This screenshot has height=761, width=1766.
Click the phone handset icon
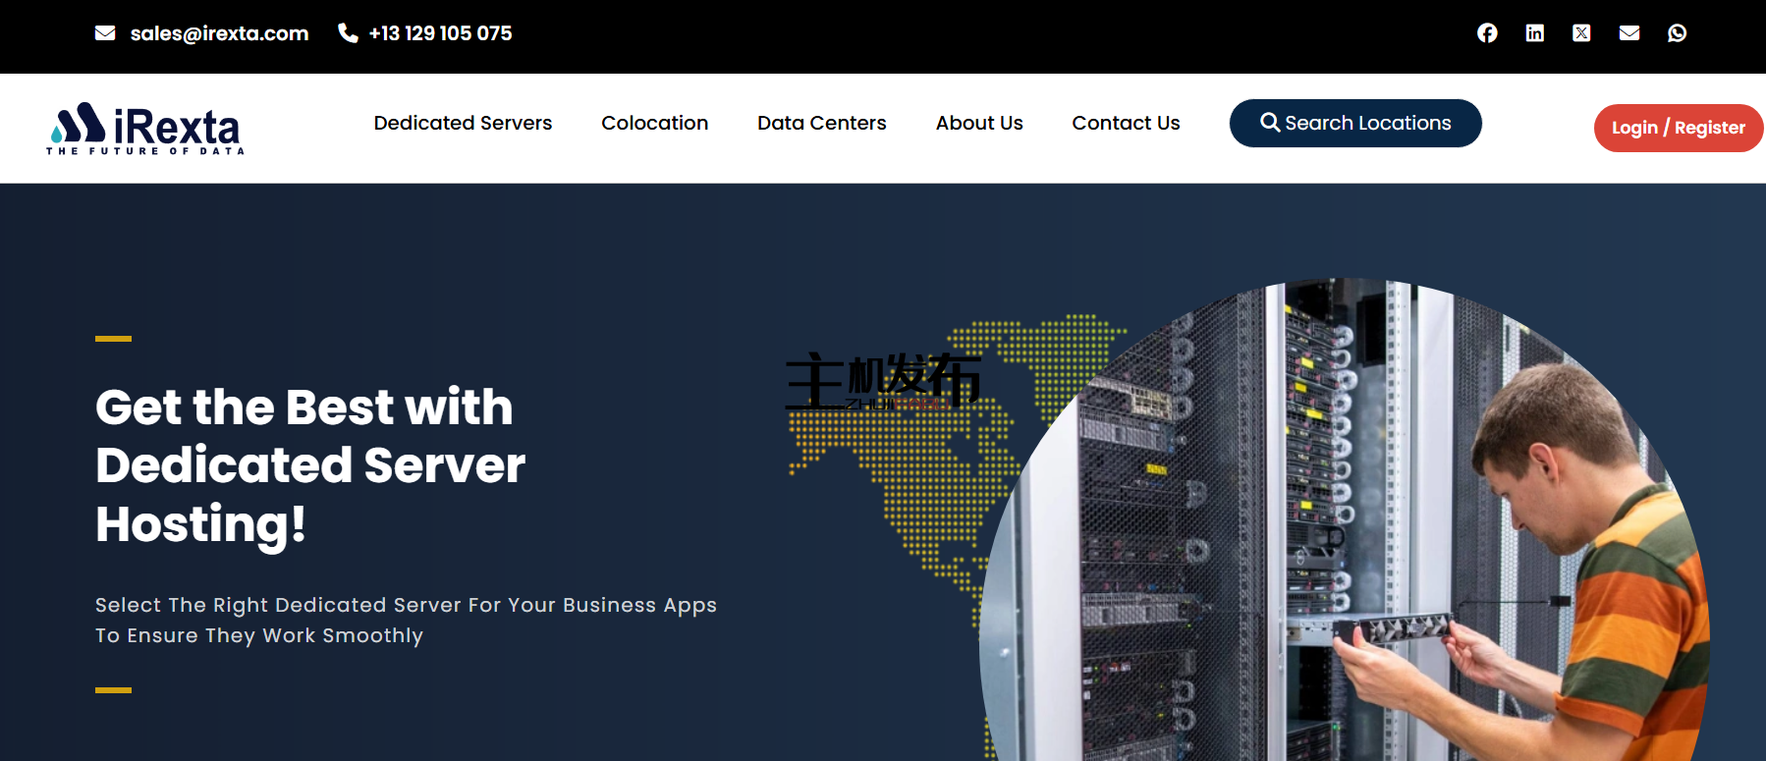coord(348,33)
